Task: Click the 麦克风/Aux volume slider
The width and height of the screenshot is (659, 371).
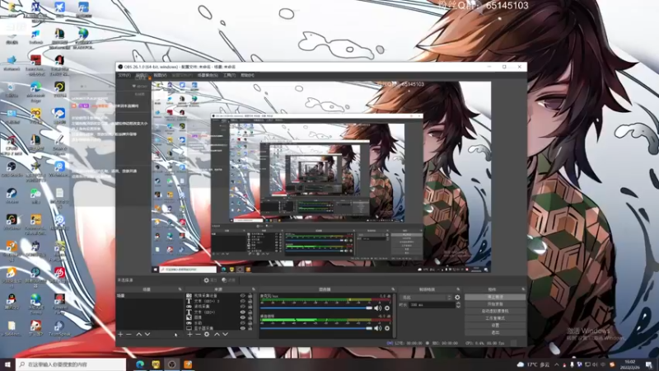Action: click(x=316, y=308)
